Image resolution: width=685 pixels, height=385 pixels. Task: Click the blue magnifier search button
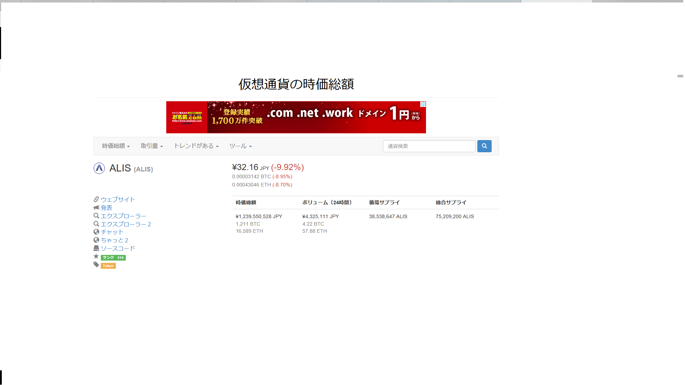[484, 146]
